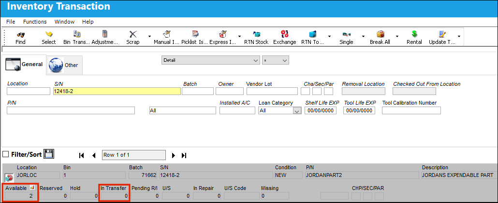Open the Functions menu
This screenshot has width=498, height=203.
(35, 22)
